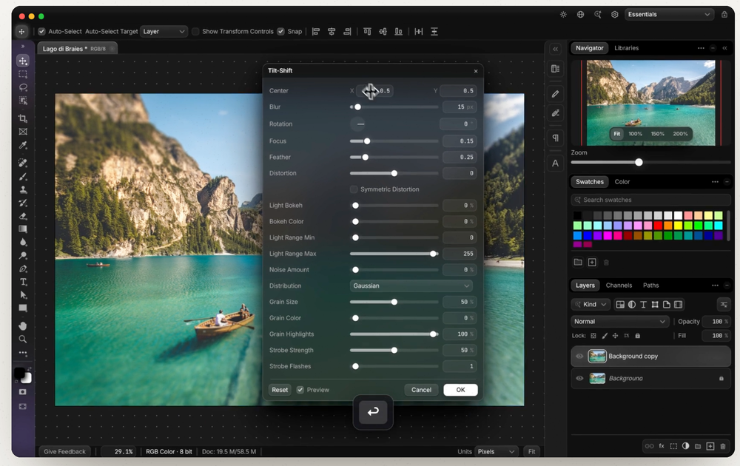Screen dimensions: 740x466
Task: Toggle pixel layer filter icon in Layers
Action: [x=620, y=305]
